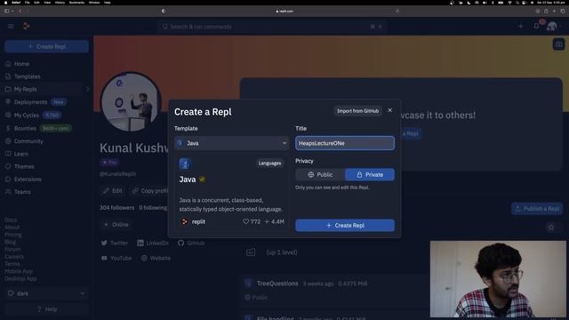Close the Create a Repl dialog
The height and width of the screenshot is (320, 569).
coord(389,110)
